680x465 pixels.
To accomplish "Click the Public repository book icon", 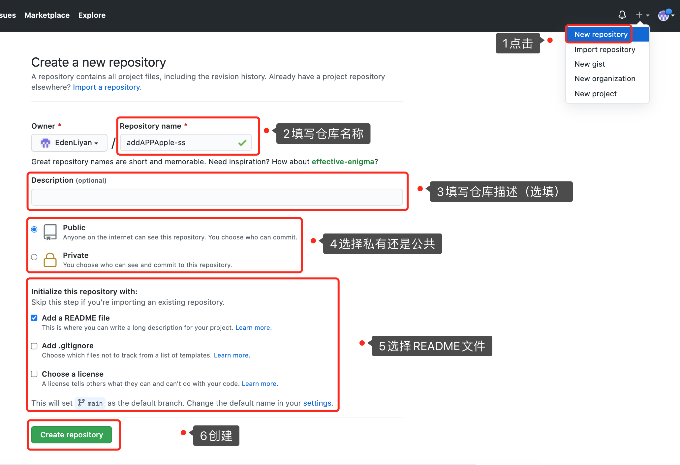I will click(x=50, y=232).
